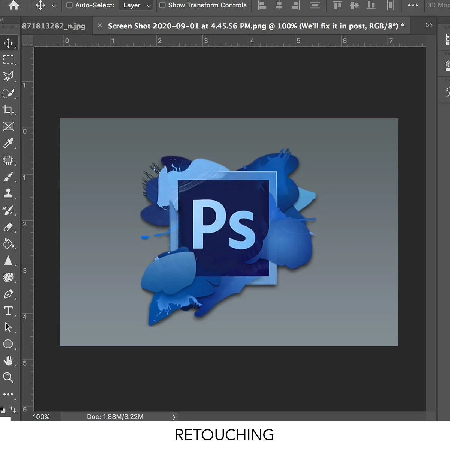
Task: Close the Screen Shot 2020-09-01 tab
Action: point(100,25)
